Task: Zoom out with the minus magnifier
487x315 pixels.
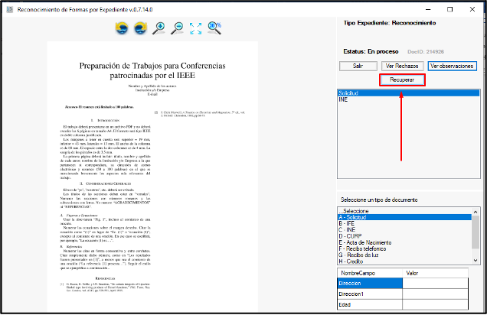Action: point(178,29)
